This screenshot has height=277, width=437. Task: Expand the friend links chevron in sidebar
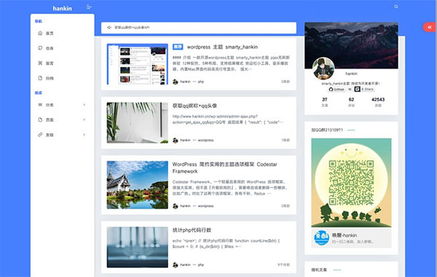[x=84, y=135]
